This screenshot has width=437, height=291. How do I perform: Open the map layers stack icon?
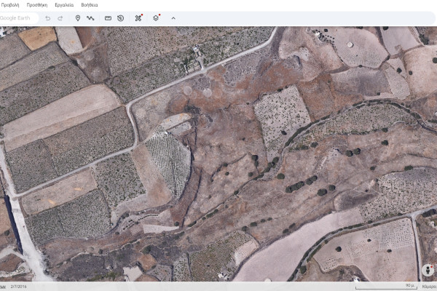coord(156,17)
